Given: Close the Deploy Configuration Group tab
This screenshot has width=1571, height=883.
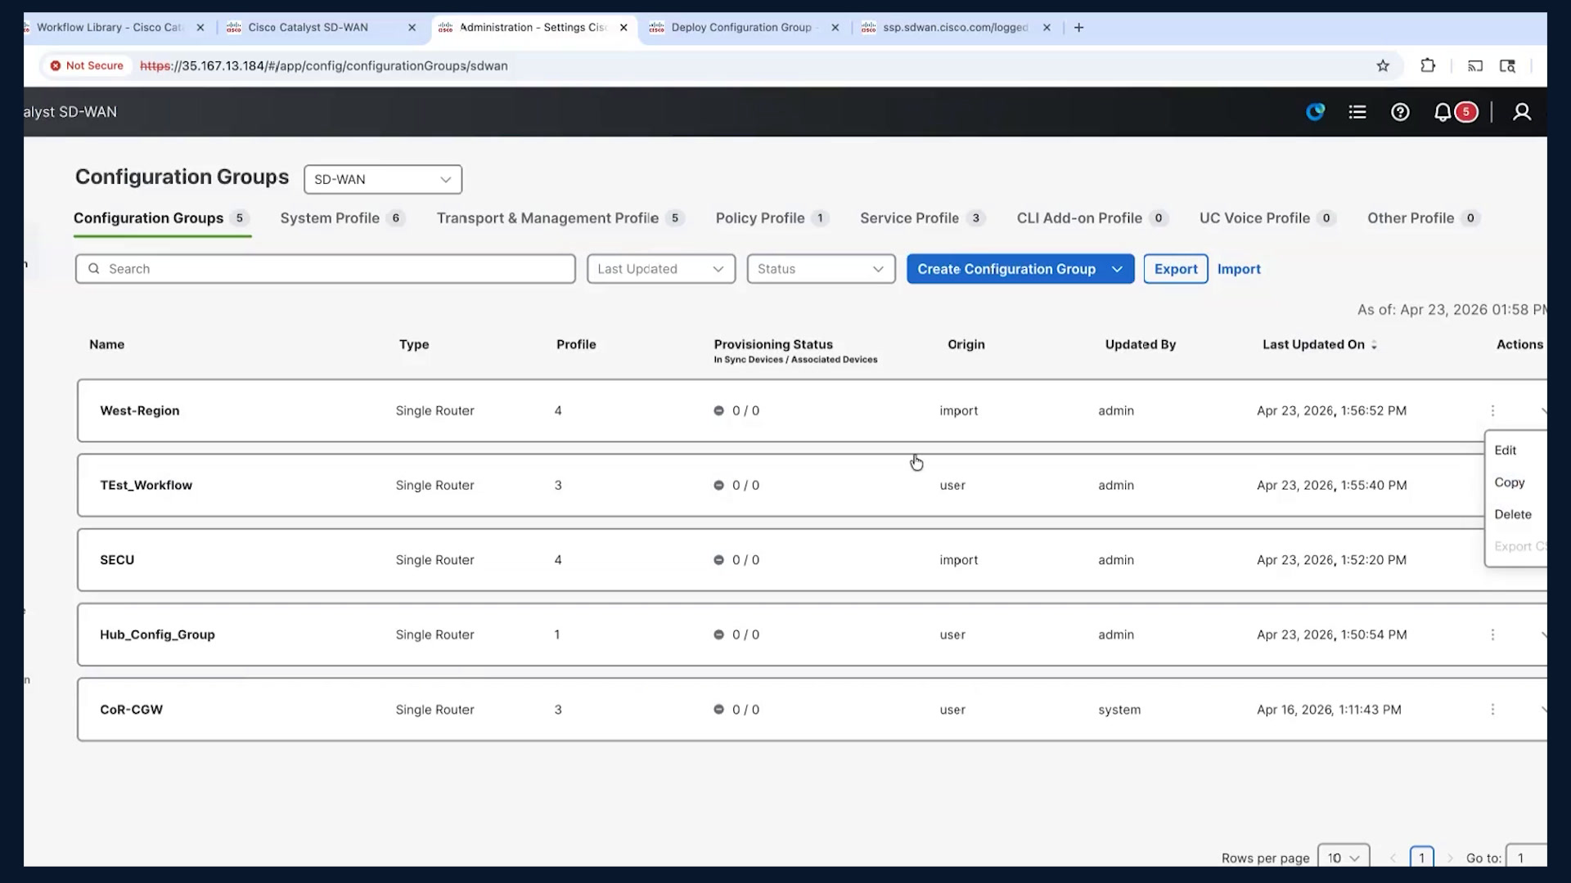Looking at the screenshot, I should click(835, 28).
